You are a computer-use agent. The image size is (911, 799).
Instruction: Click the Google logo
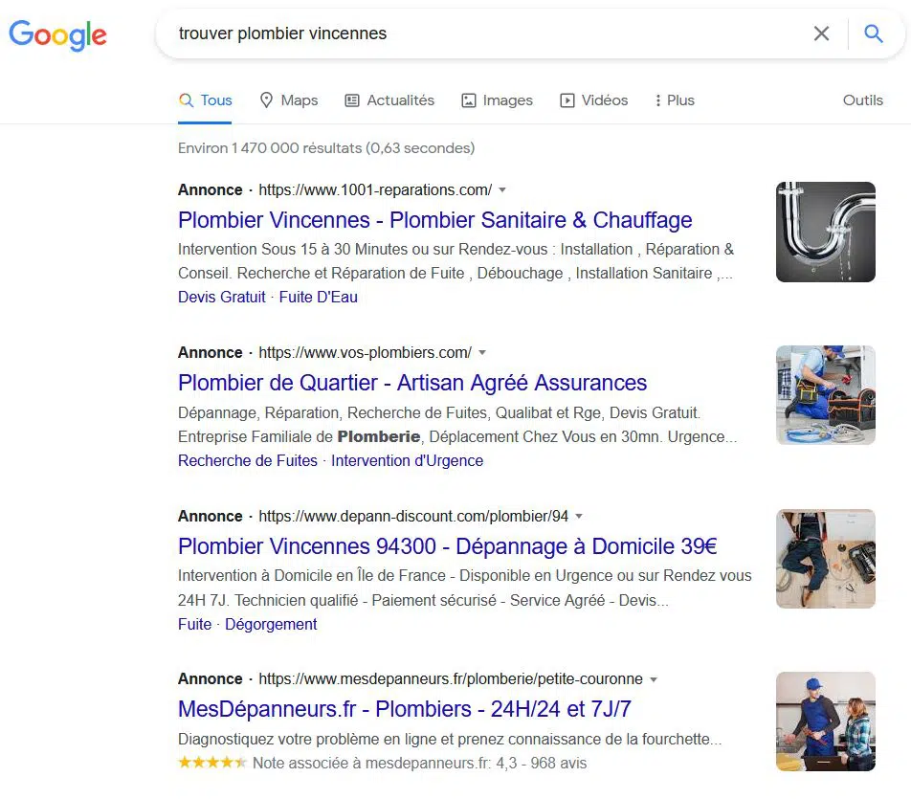click(57, 34)
